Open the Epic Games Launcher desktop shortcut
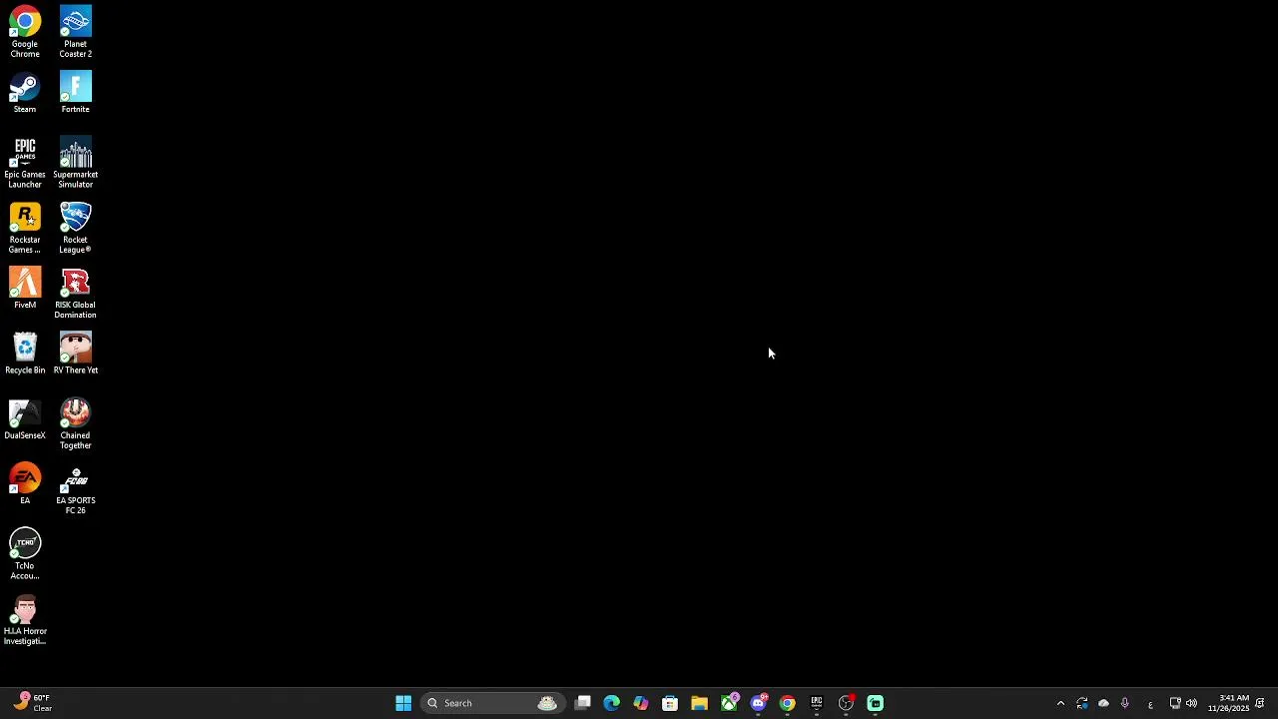The width and height of the screenshot is (1278, 719). coord(25,163)
